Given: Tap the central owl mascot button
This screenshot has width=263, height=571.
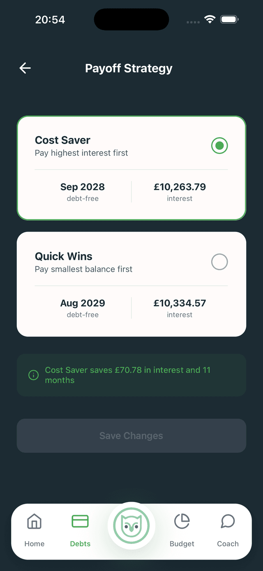Looking at the screenshot, I should [131, 526].
